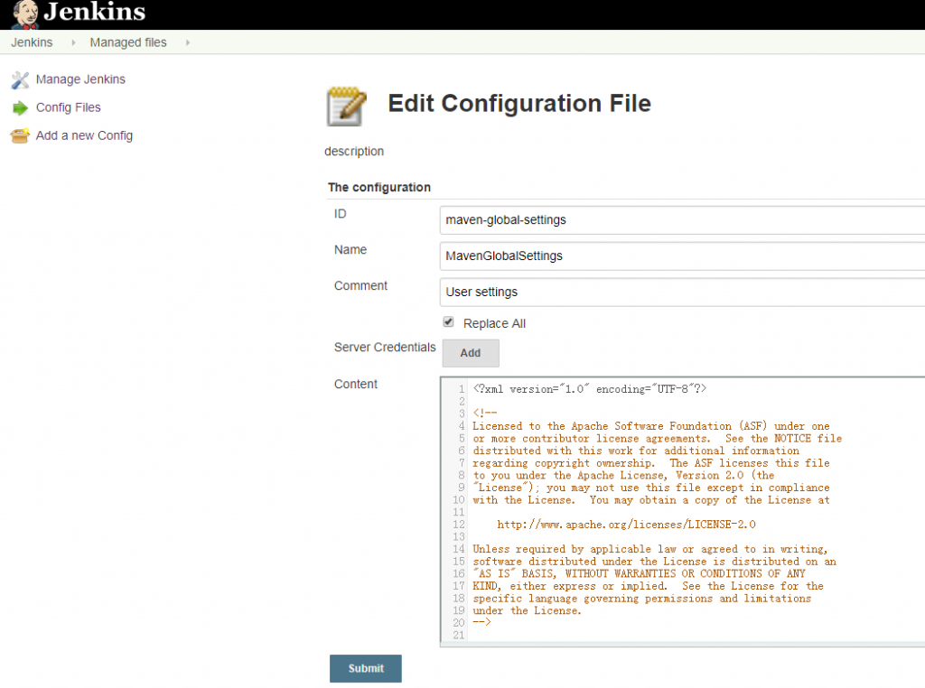Submit the configuration file form
Viewport: 925px width, 688px height.
(366, 668)
